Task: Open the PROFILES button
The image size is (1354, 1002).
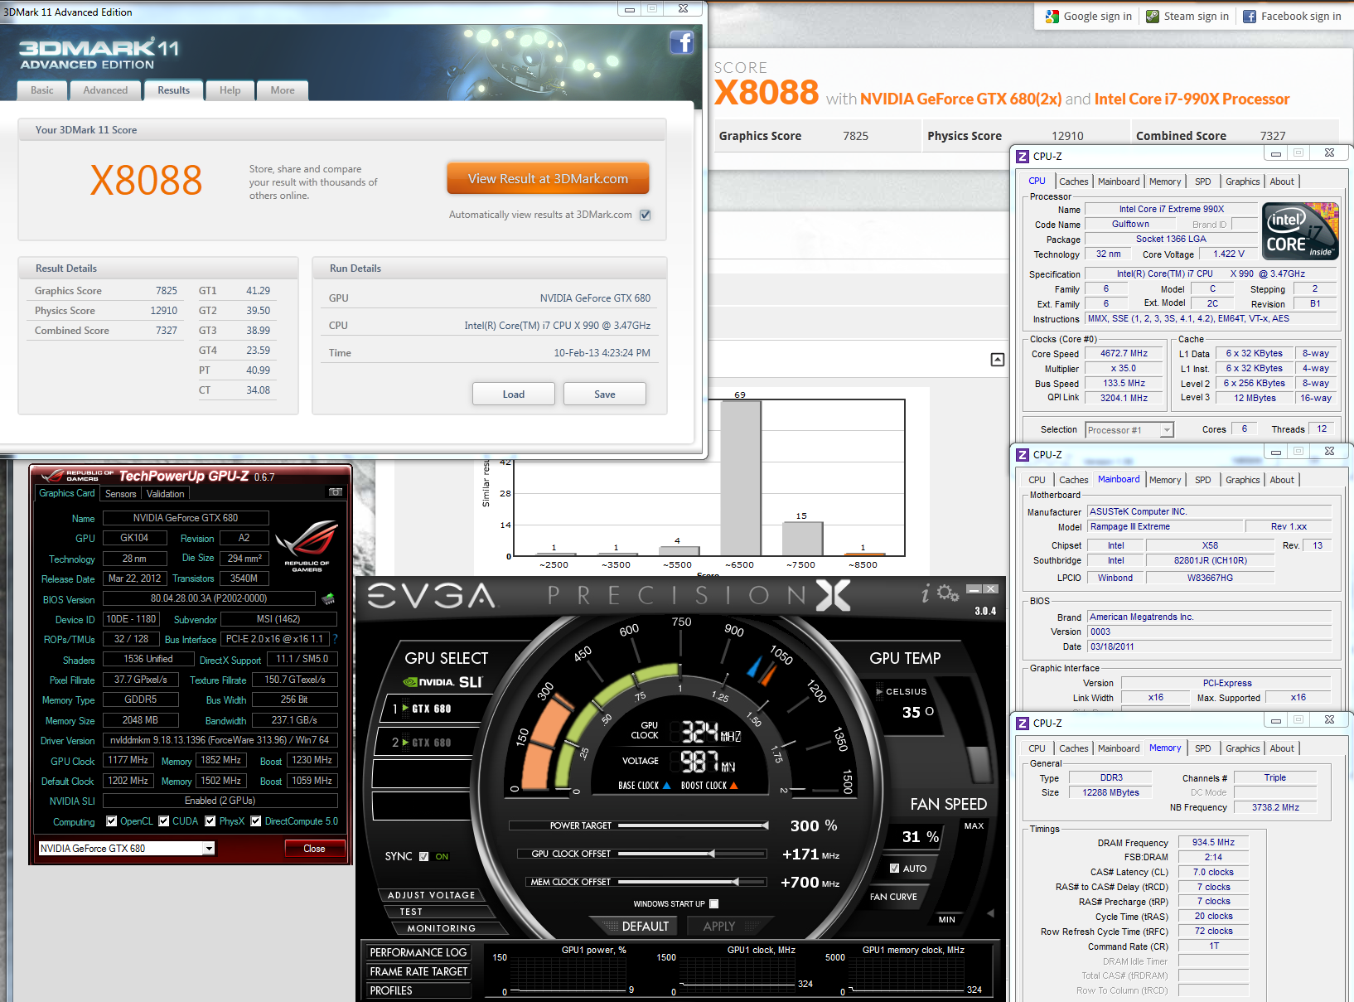Action: pyautogui.click(x=418, y=990)
